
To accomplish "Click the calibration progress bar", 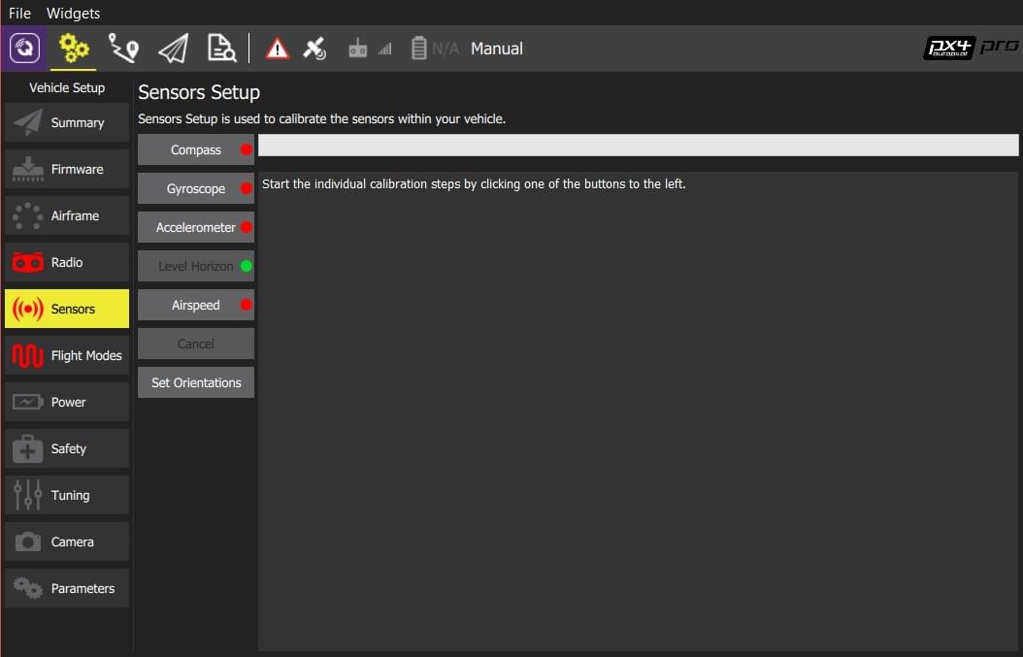I will coord(638,146).
